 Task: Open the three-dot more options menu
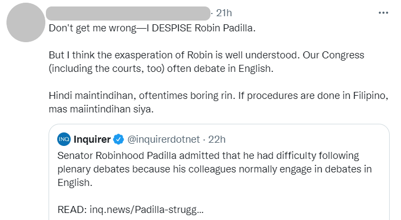(x=383, y=13)
